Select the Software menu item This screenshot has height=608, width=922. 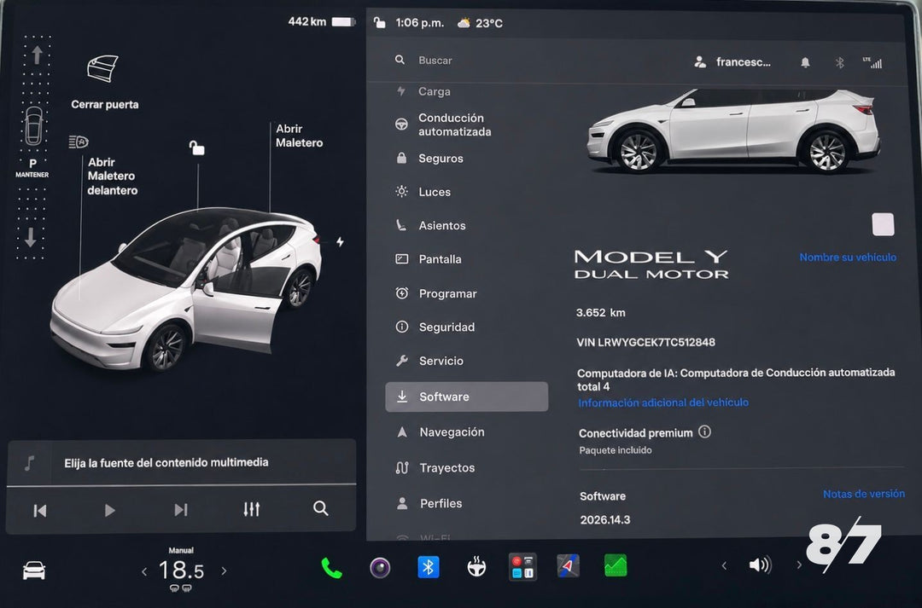pos(466,397)
